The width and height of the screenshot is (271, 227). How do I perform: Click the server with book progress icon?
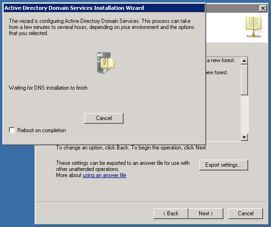(x=105, y=63)
